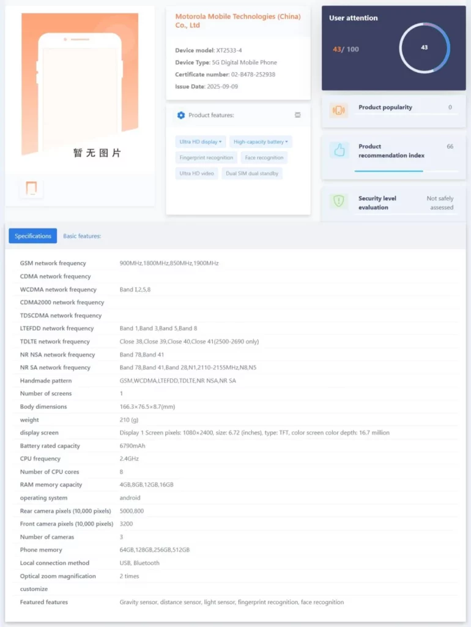Click the User attention heading
Viewport: 471px width, 627px height.
(x=353, y=18)
